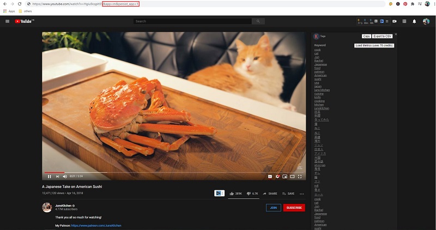436x230 pixels.
Task: Mute the video volume
Action: click(x=65, y=177)
